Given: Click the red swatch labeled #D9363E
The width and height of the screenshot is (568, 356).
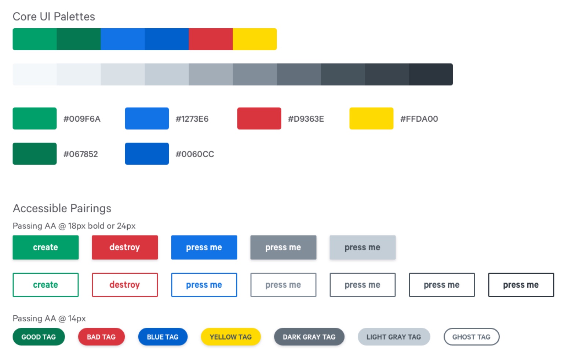Looking at the screenshot, I should (259, 118).
